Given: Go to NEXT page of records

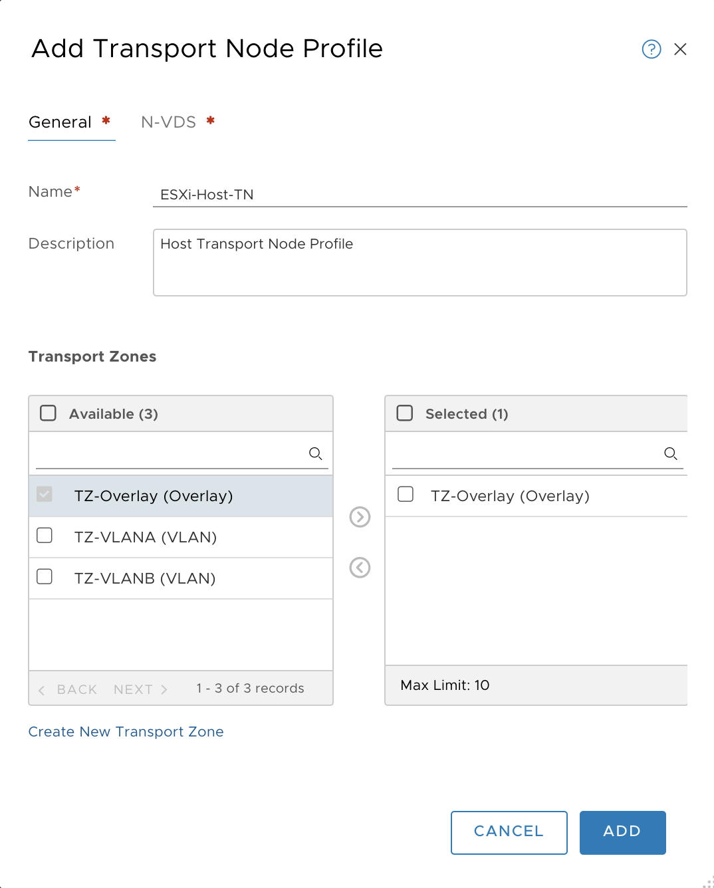Looking at the screenshot, I should 140,689.
